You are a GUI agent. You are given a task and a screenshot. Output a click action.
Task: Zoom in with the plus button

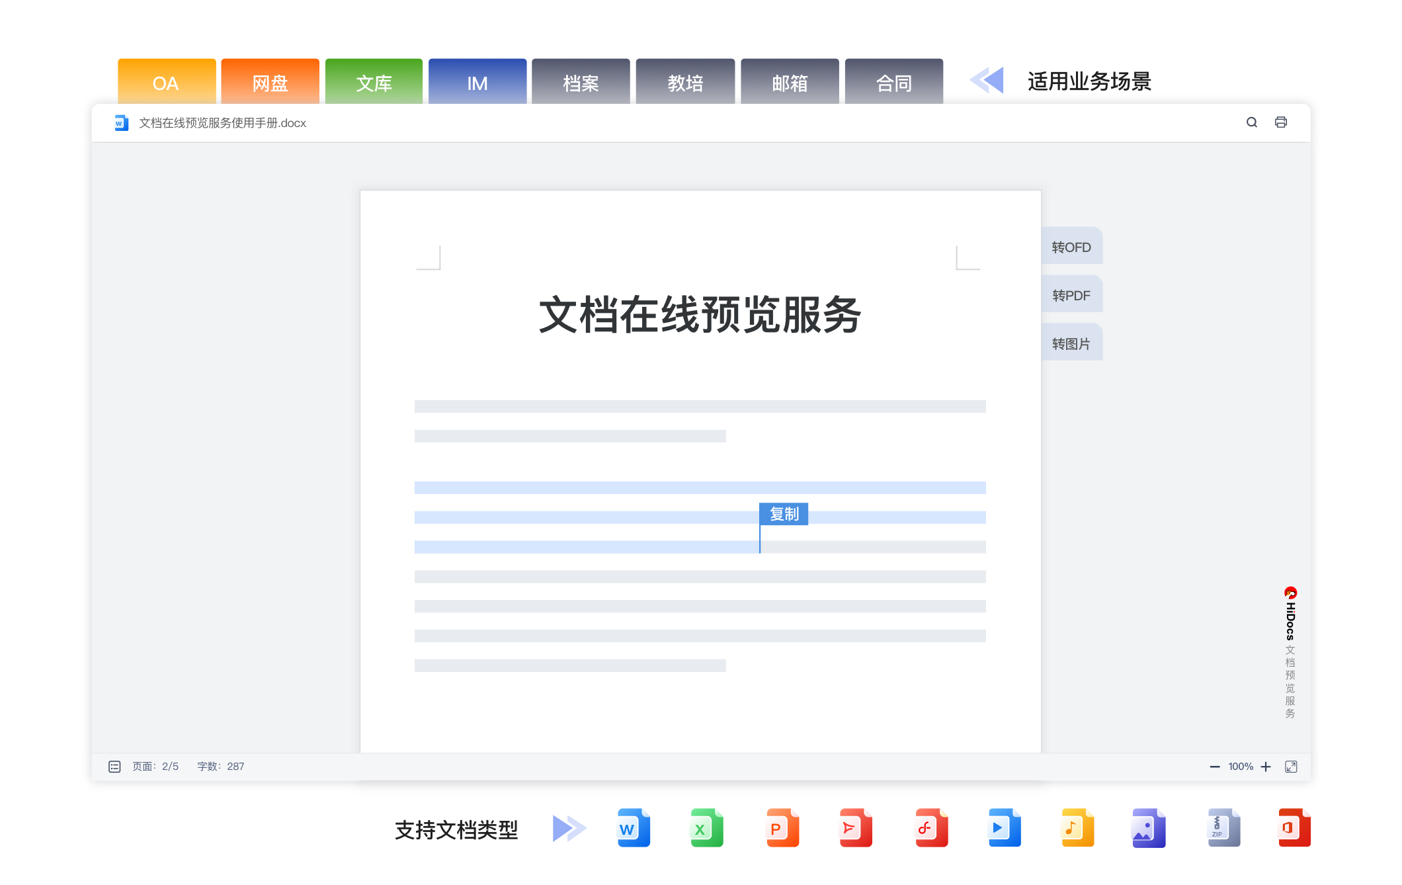pos(1266,767)
